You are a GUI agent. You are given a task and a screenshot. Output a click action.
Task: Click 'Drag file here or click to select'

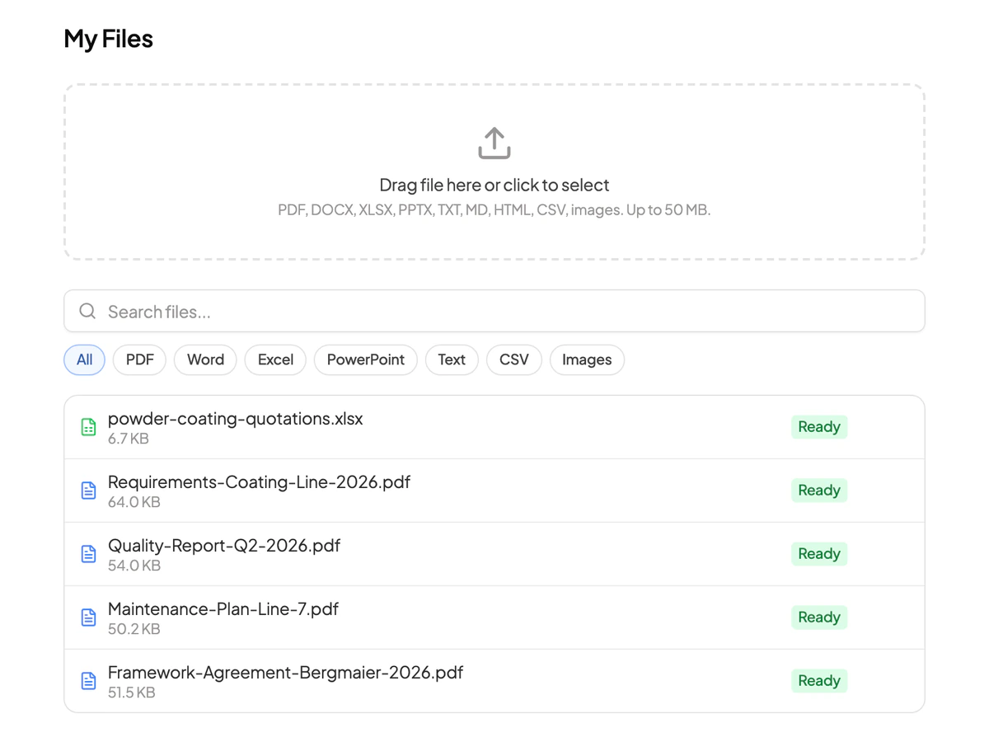click(494, 185)
